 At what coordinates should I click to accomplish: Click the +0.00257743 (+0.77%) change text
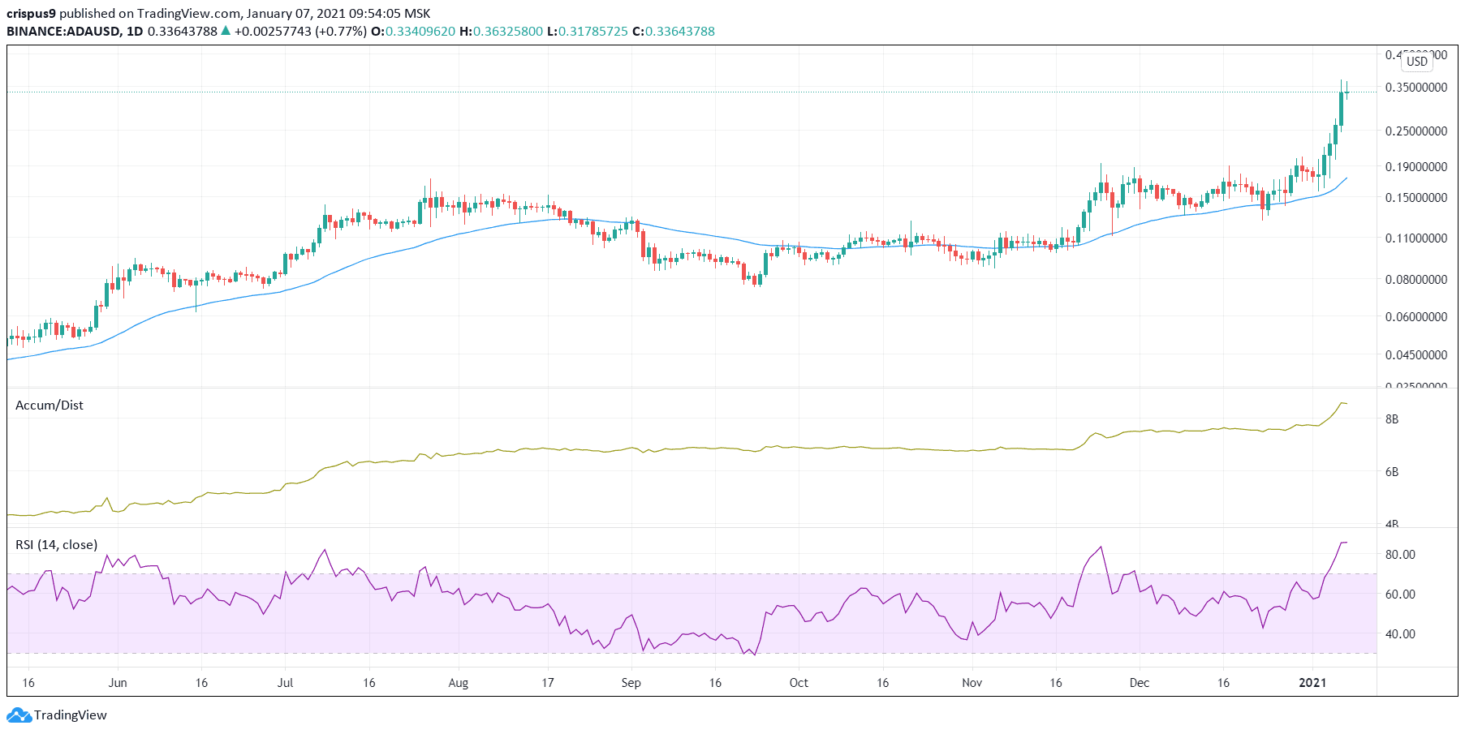point(300,32)
